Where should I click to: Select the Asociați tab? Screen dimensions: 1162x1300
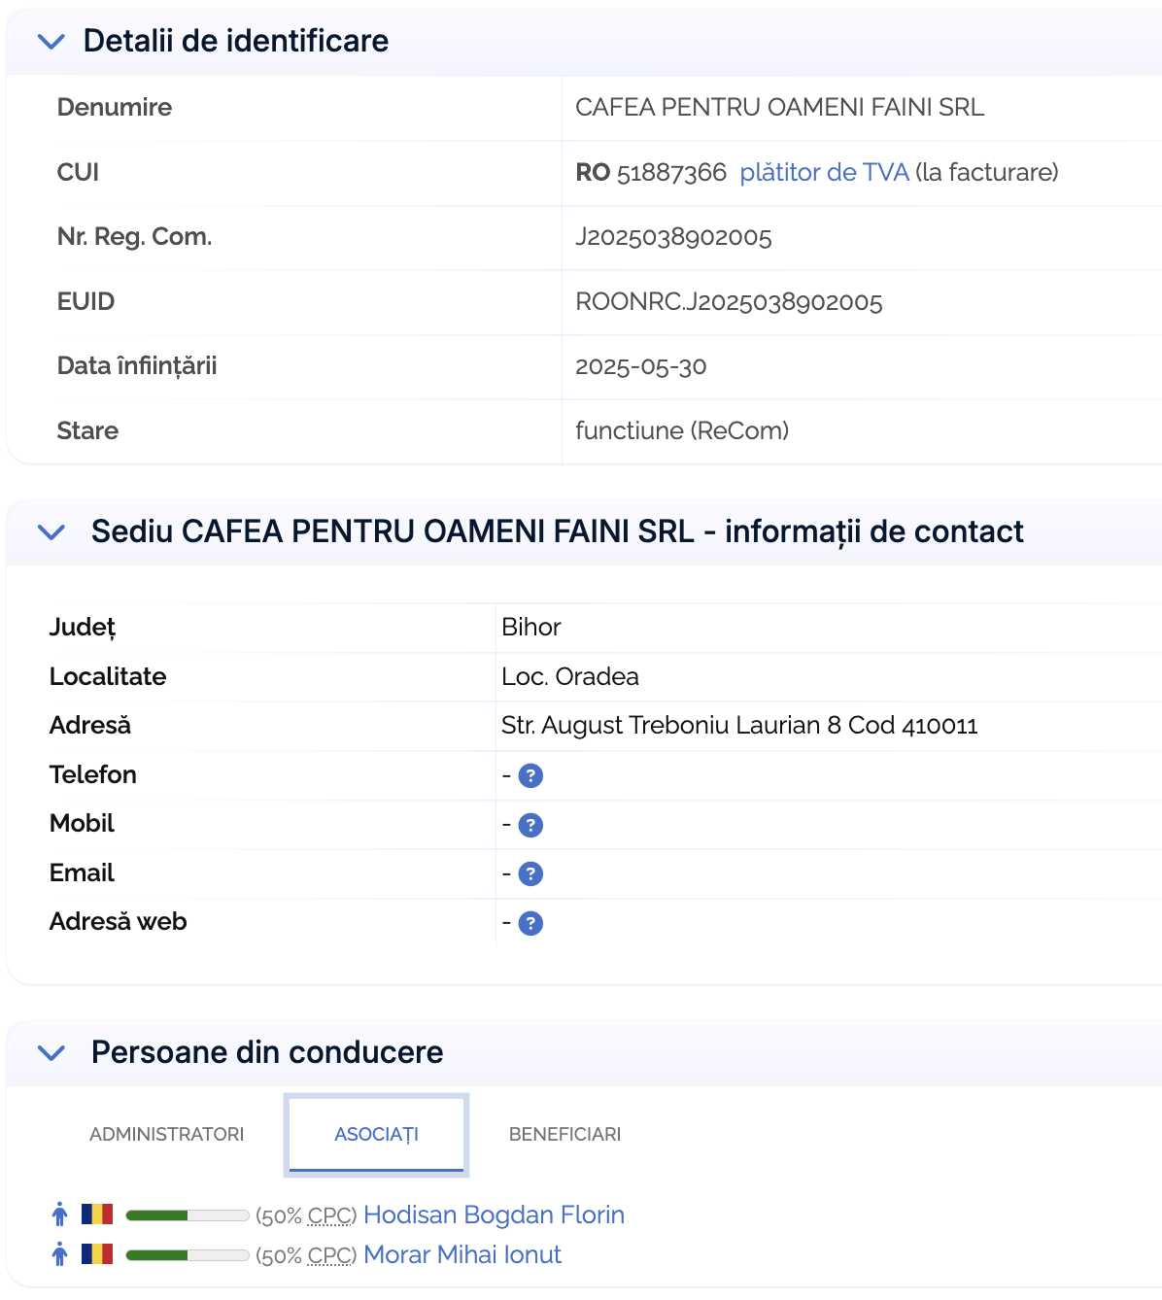click(377, 1134)
